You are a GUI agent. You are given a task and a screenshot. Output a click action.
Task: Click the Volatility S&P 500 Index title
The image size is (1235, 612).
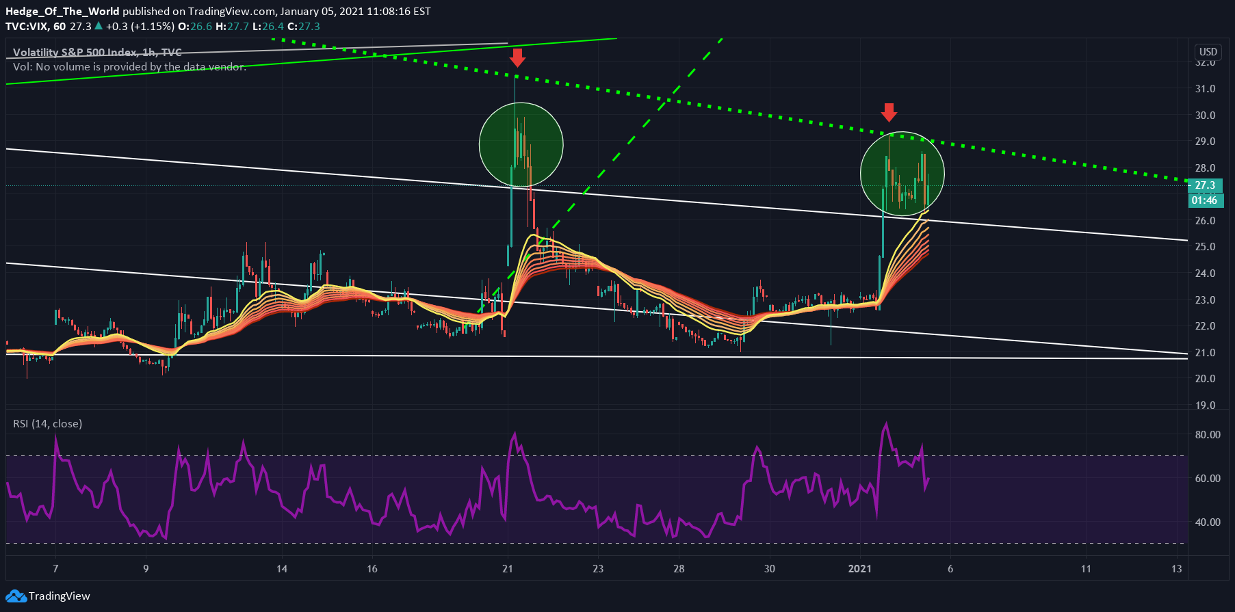tap(97, 52)
